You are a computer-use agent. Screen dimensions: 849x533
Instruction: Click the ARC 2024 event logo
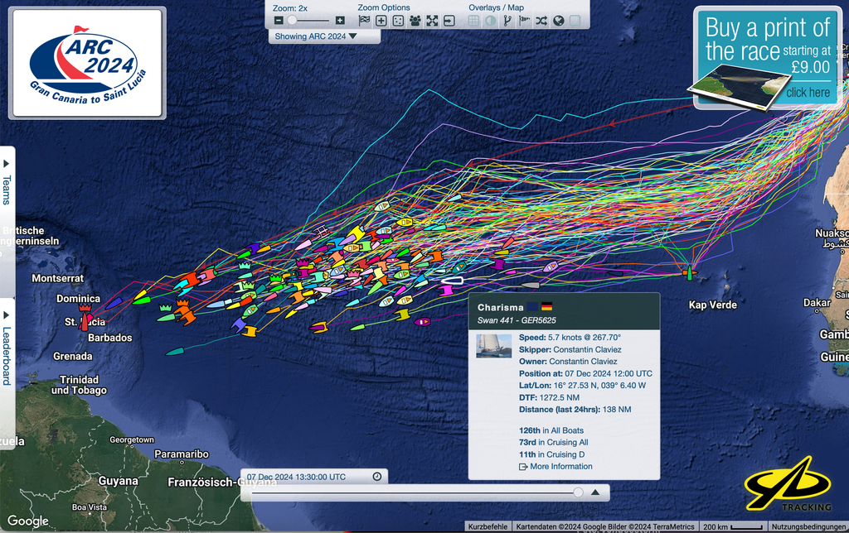tap(87, 63)
